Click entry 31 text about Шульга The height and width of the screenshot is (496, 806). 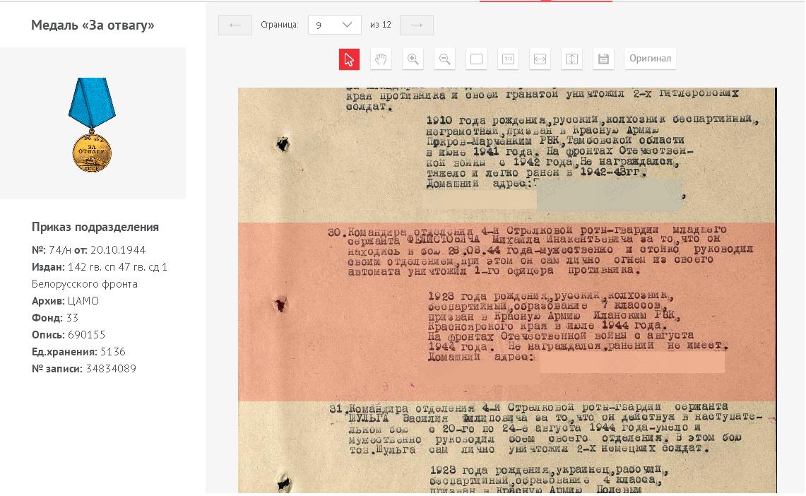[537, 427]
